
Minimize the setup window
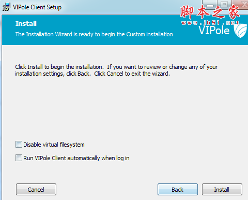click(210, 5)
